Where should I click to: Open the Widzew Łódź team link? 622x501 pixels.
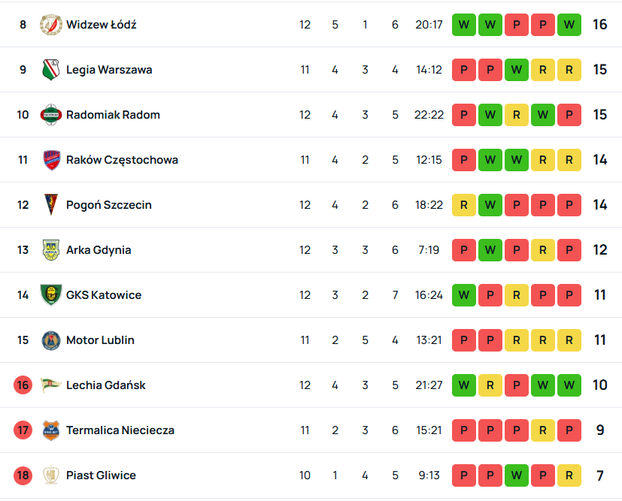point(101,25)
